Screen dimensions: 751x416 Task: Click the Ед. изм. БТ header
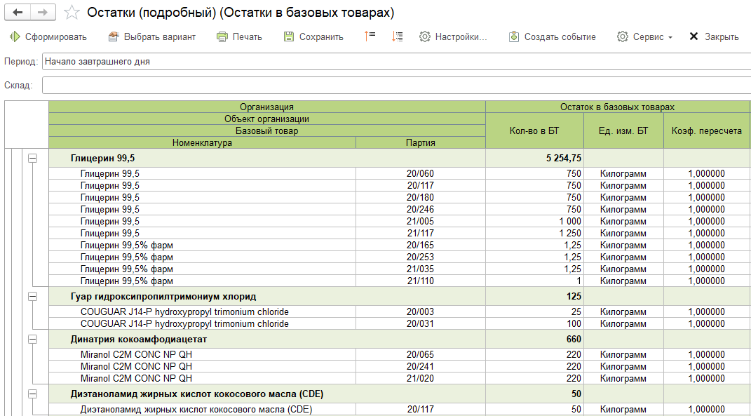tap(623, 130)
